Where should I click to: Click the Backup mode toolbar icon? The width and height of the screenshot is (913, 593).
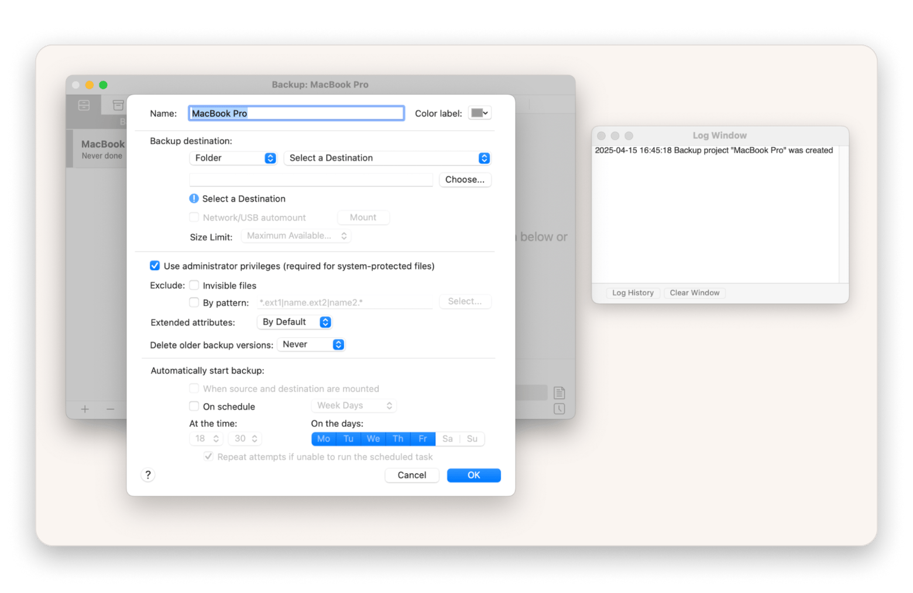(x=84, y=105)
